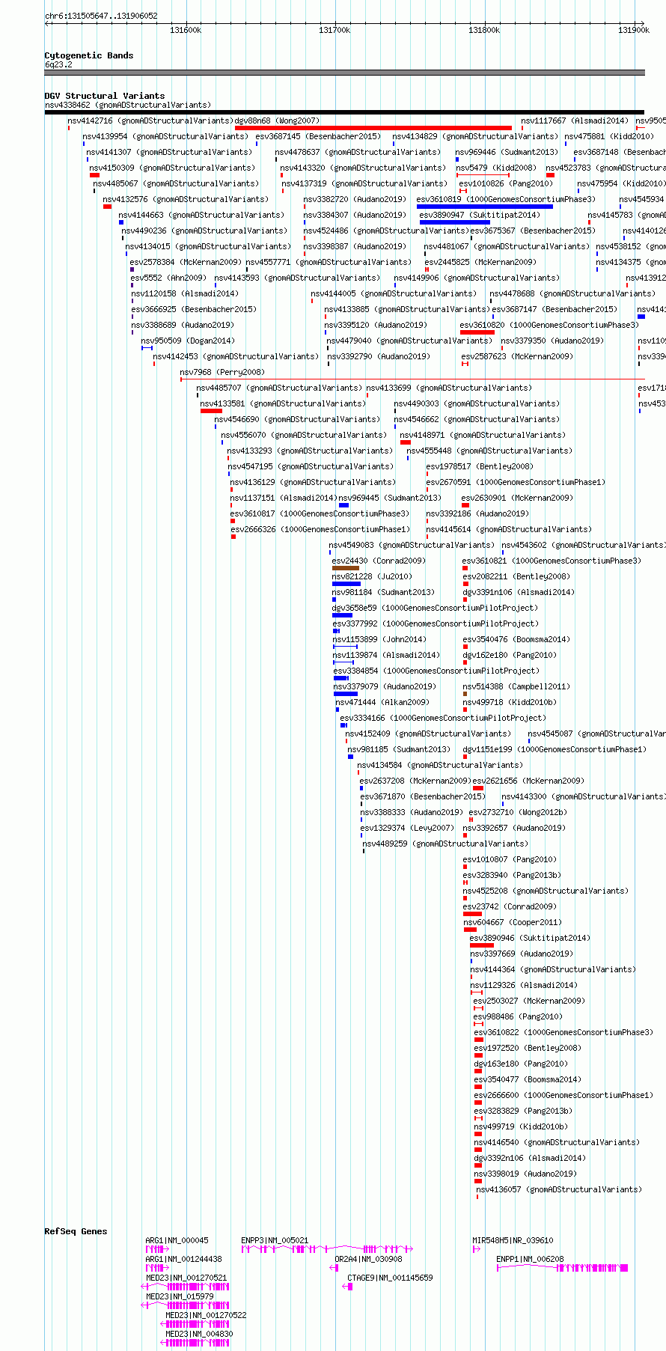Click esv2732710 (Wong2012b) label
The height and width of the screenshot is (1351, 666).
(518, 812)
